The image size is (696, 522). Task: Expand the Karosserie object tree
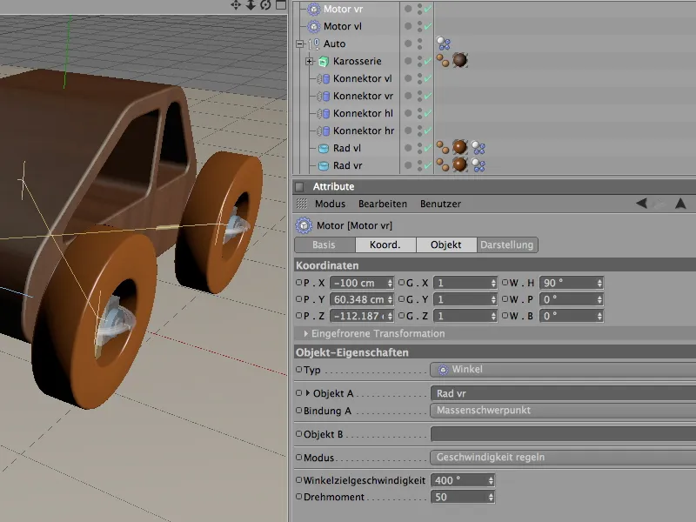[310, 62]
